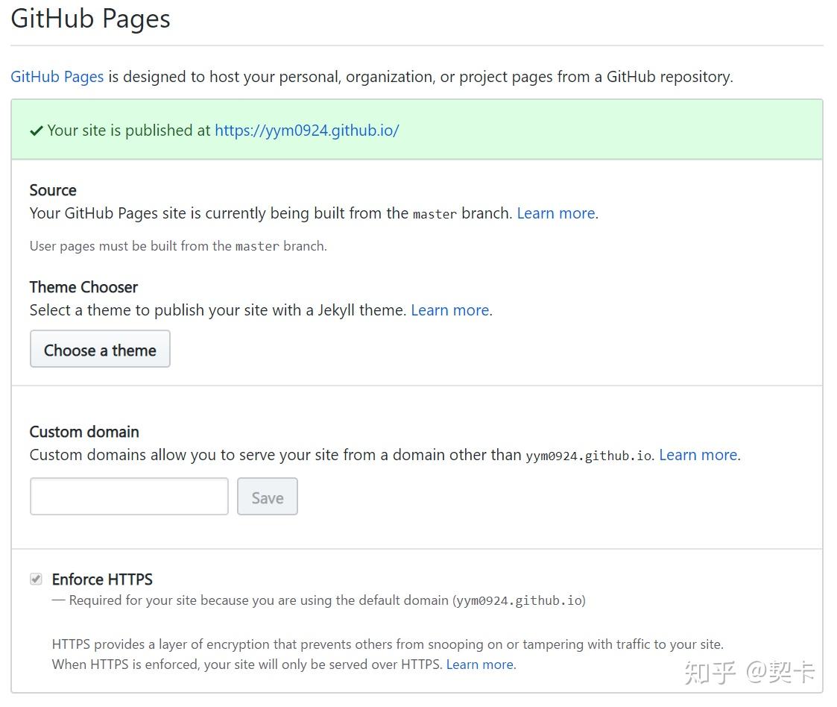Open the GitHub Pages documentation link
Image resolution: width=837 pixels, height=707 pixels.
tap(56, 76)
